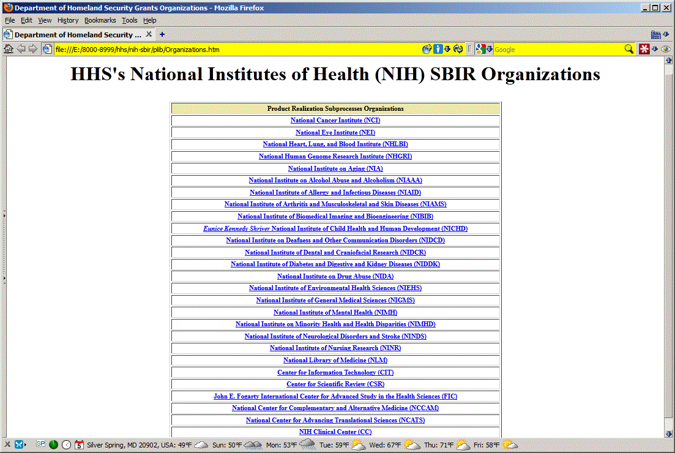Image resolution: width=675 pixels, height=453 pixels.
Task: Open the Bookmarks menu
Action: click(100, 20)
